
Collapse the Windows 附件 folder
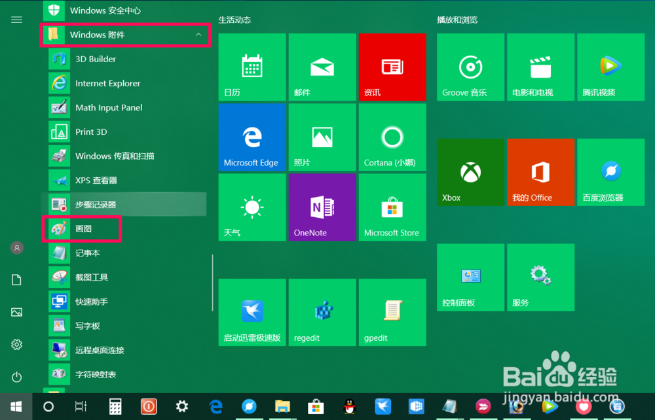pos(125,35)
